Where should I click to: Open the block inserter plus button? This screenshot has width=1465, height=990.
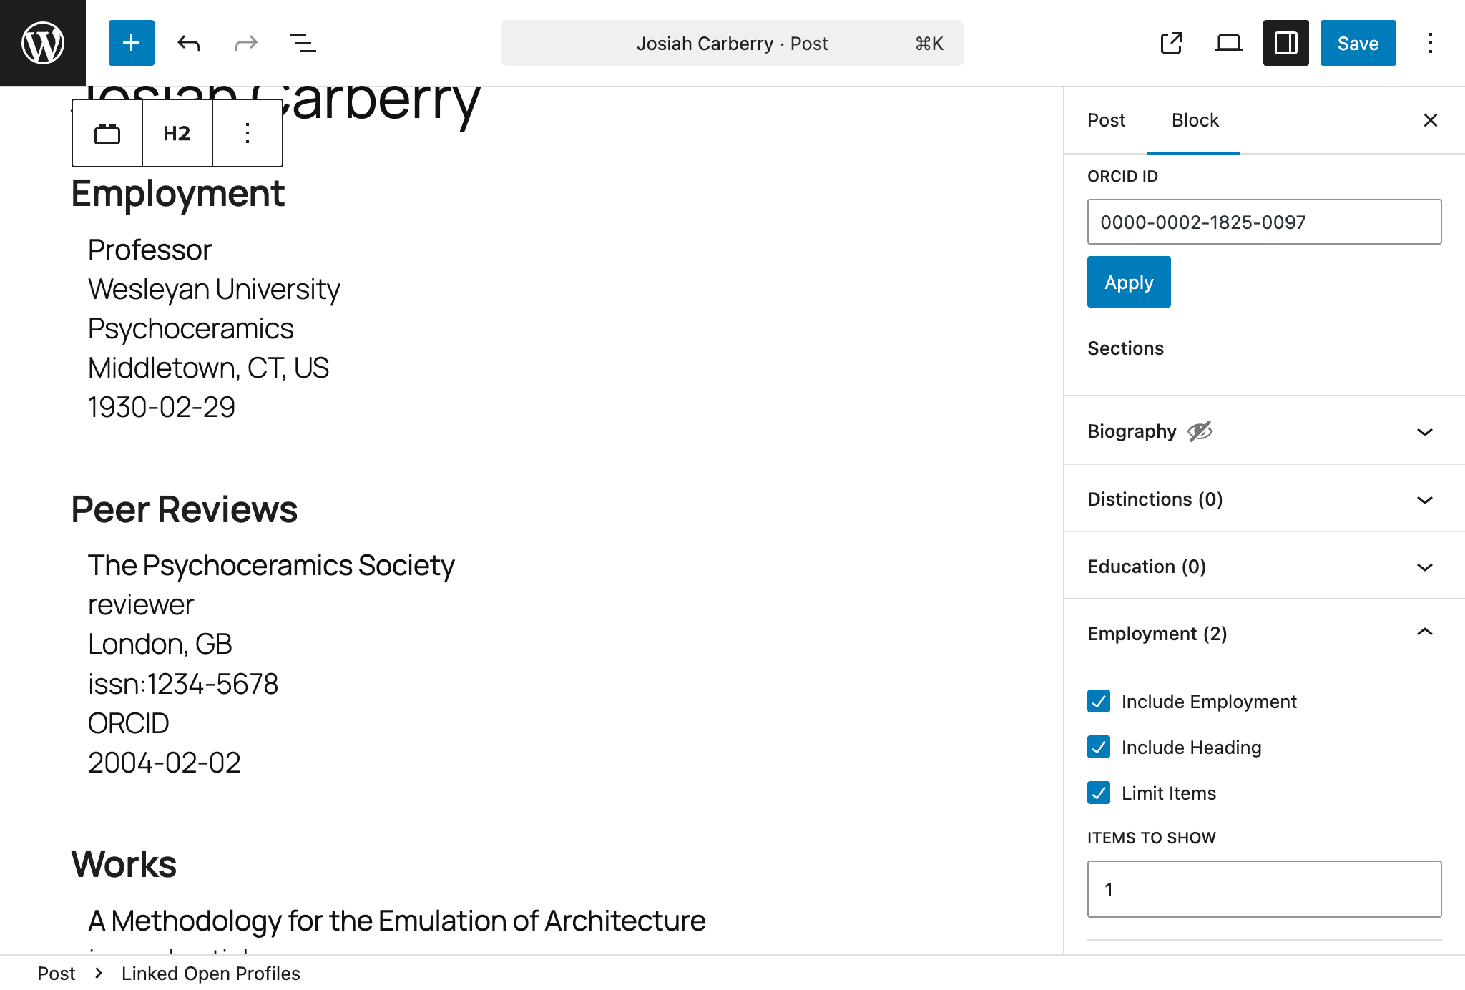[x=132, y=43]
